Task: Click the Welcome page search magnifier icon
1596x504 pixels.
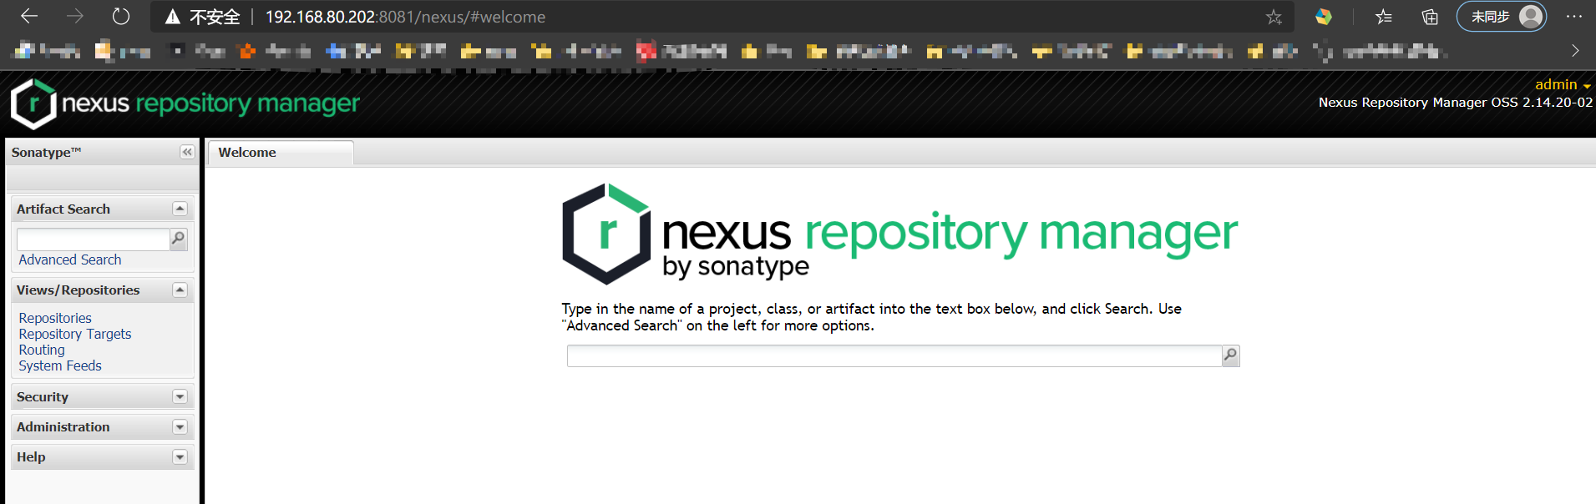Action: point(1231,356)
